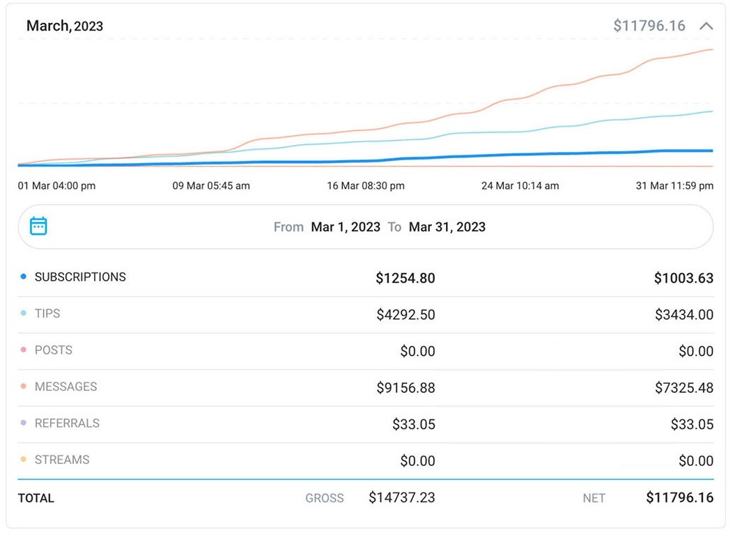742x535 pixels.
Task: Select the SUBSCRIPTIONS row label
Action: point(80,277)
